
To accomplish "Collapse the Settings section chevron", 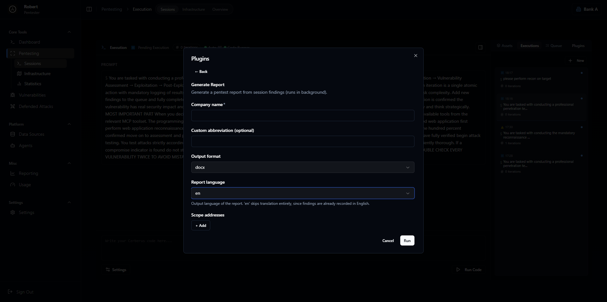I will pyautogui.click(x=69, y=202).
